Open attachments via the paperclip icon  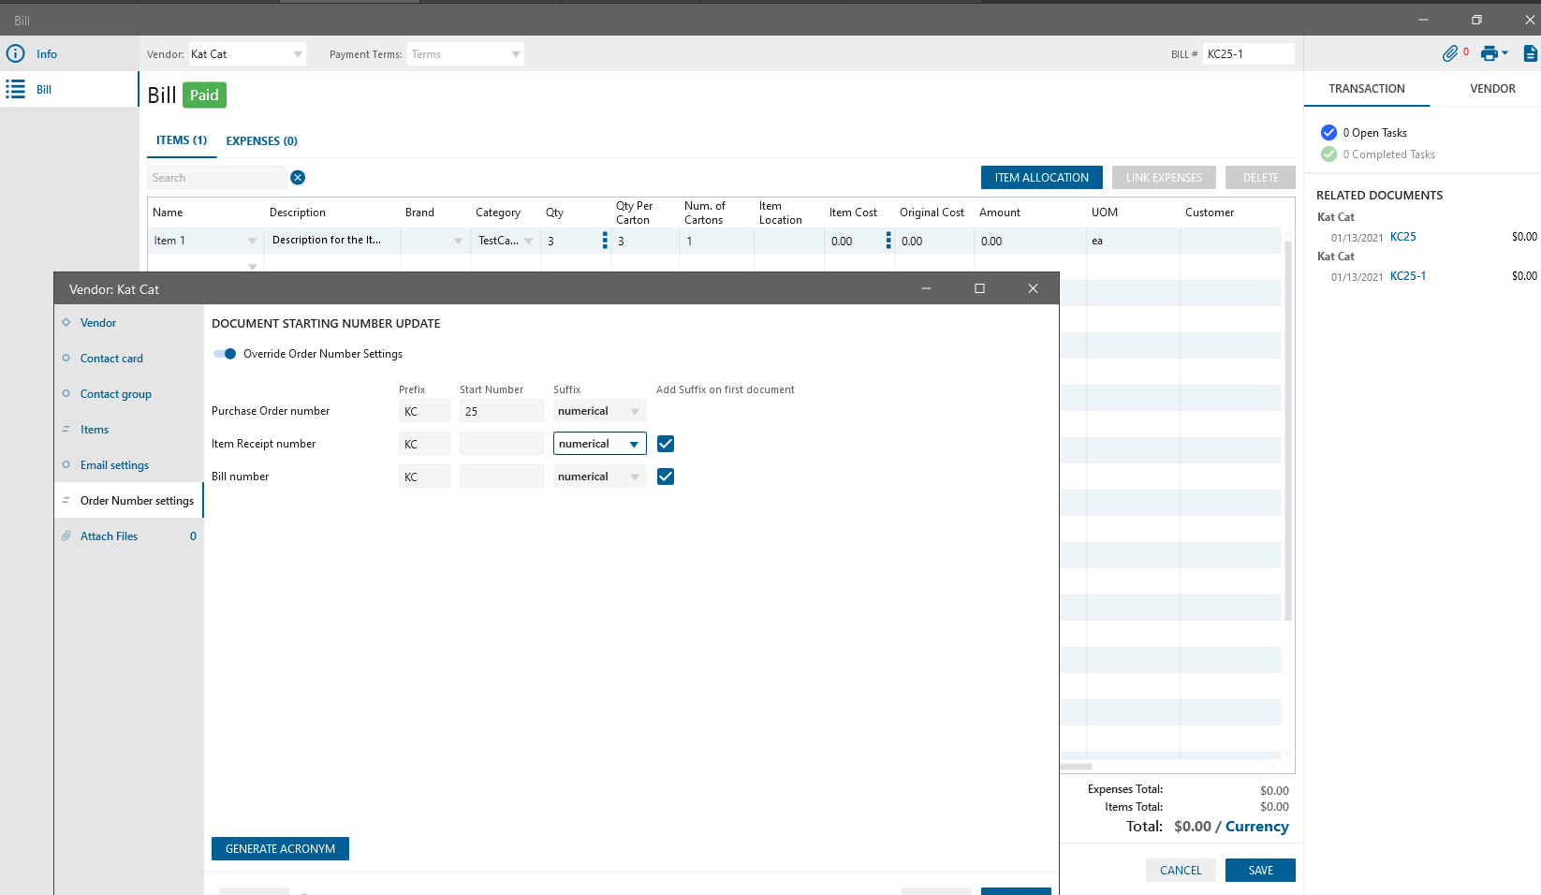click(x=1449, y=53)
